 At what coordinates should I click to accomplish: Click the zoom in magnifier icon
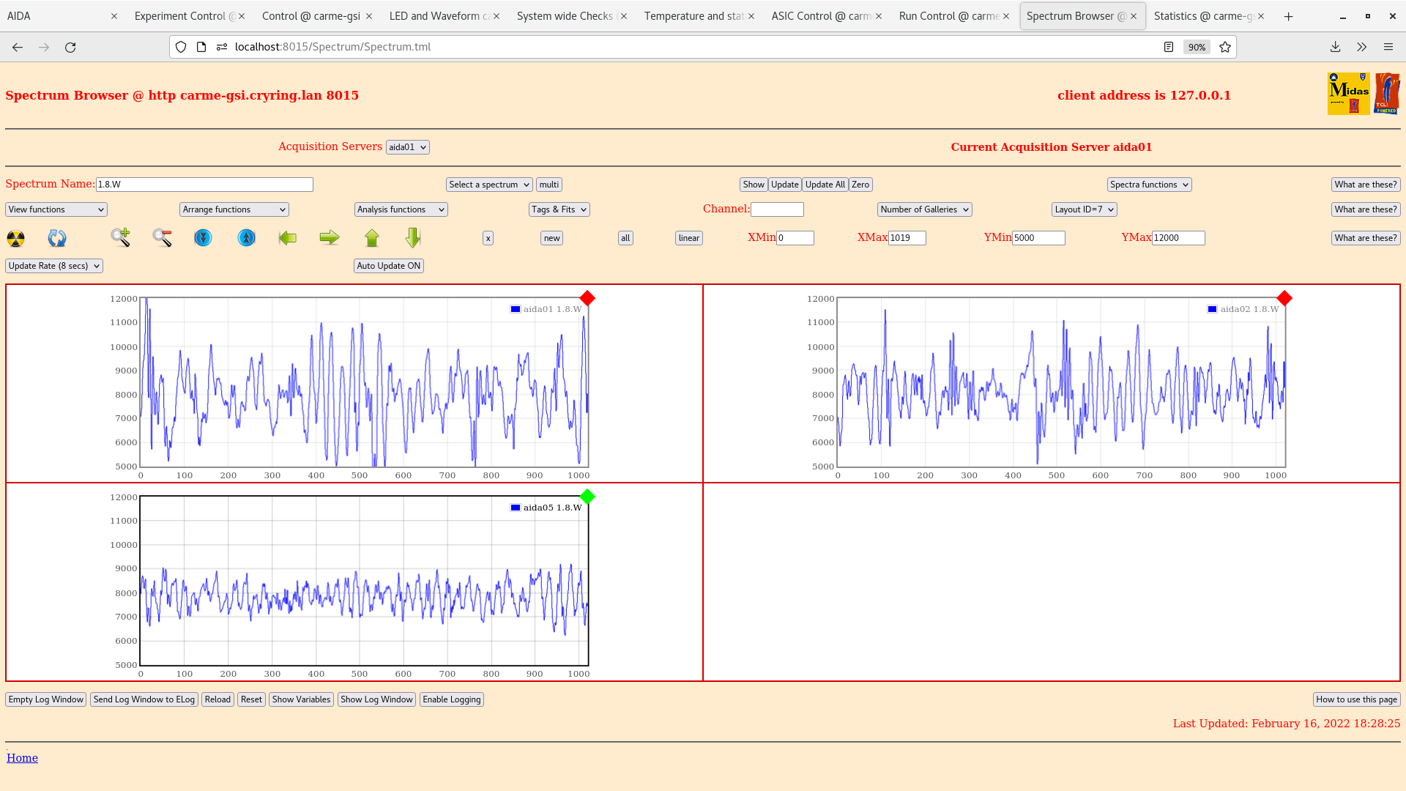[x=121, y=237]
